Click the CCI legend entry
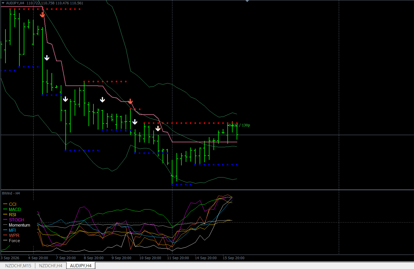 tap(12, 204)
